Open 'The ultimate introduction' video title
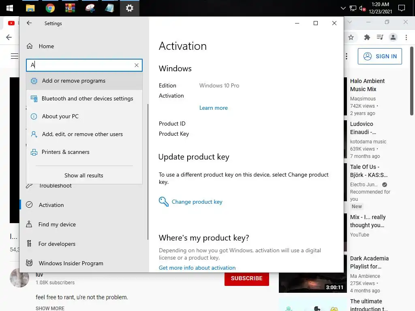Viewport: 415px width, 311px height. 369,305
